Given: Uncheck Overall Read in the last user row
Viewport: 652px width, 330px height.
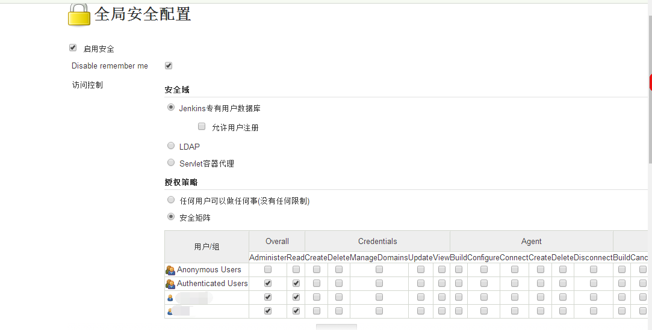Looking at the screenshot, I should pos(296,311).
